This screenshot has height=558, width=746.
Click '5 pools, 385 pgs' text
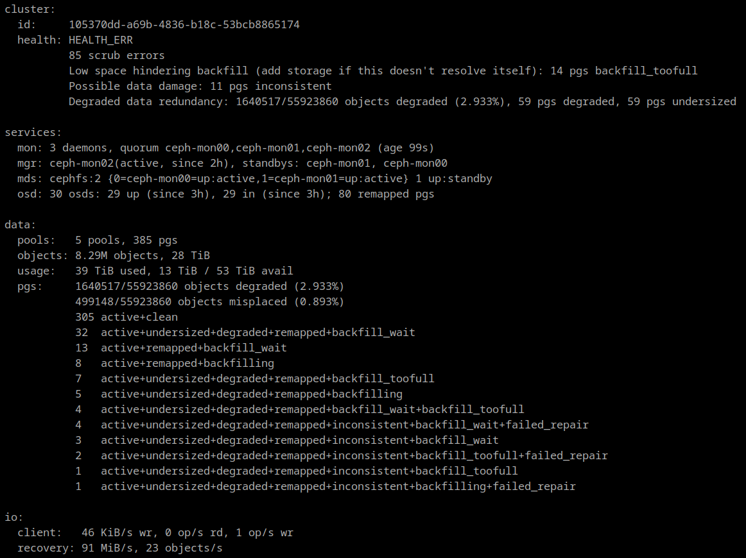tap(126, 240)
